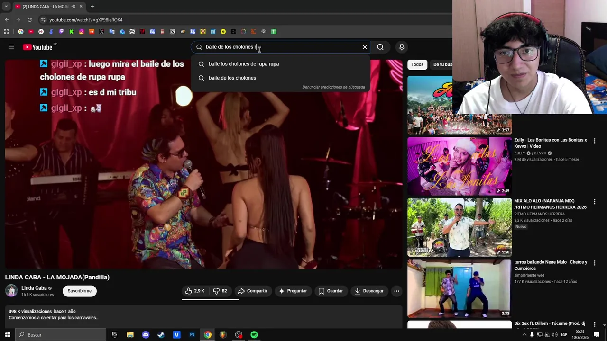Open "Six Sex ft. Dillom - Tócame" title

pos(550,323)
